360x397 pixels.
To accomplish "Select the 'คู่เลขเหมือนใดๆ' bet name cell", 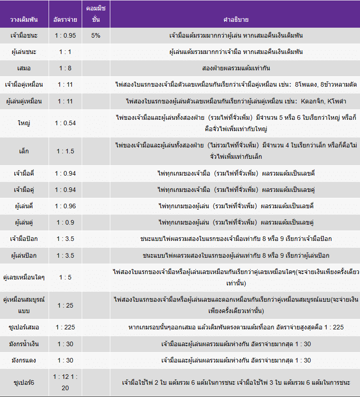I will pyautogui.click(x=24, y=277).
